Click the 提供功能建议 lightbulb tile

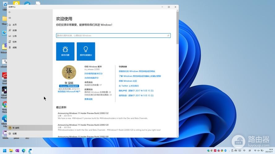click(86, 51)
